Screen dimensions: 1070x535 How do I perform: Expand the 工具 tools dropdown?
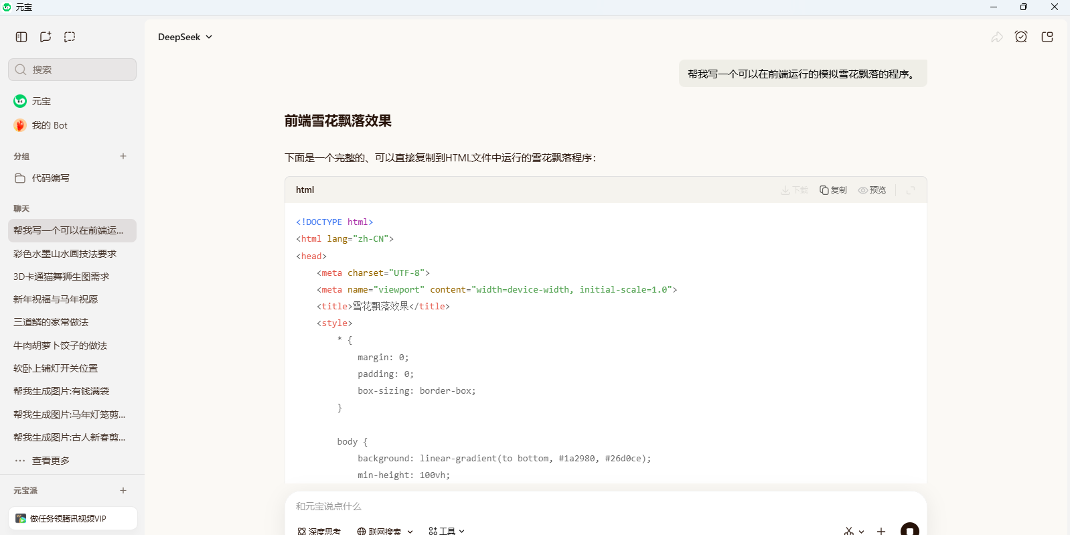447,531
